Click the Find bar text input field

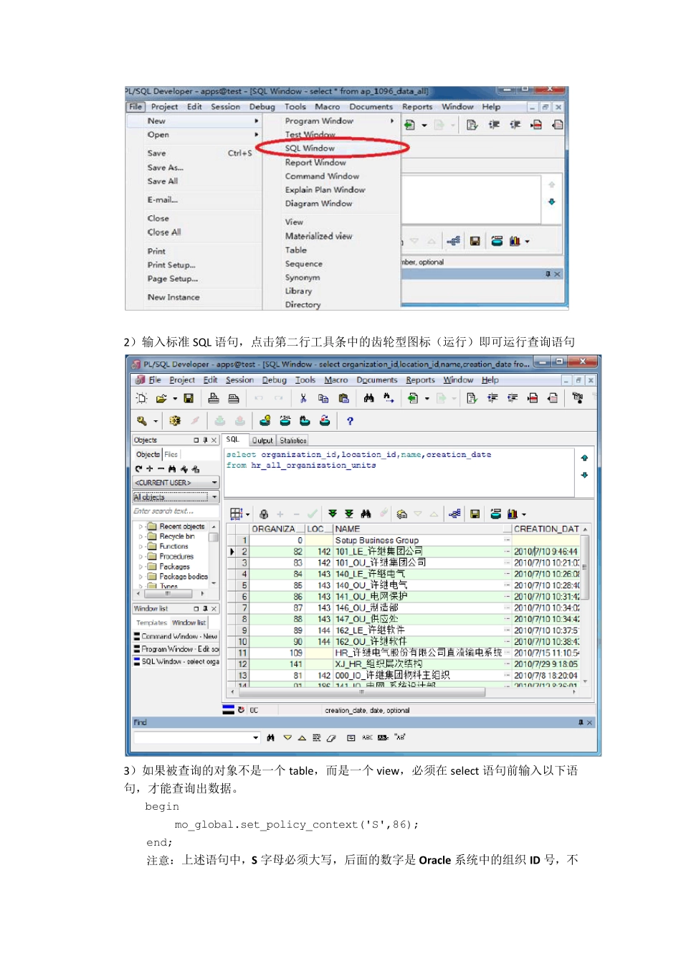192,737
